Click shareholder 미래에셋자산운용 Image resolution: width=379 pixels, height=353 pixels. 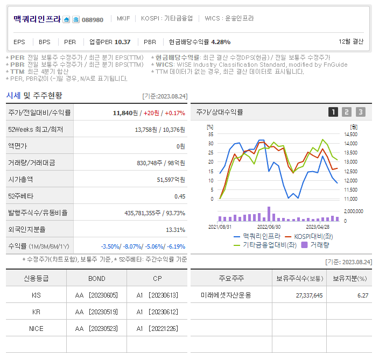tap(226, 295)
